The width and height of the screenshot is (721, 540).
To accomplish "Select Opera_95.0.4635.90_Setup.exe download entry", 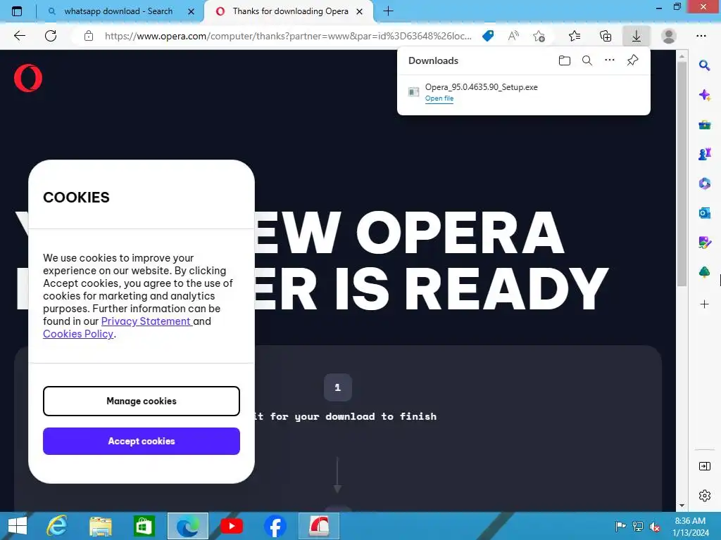I will 523,92.
